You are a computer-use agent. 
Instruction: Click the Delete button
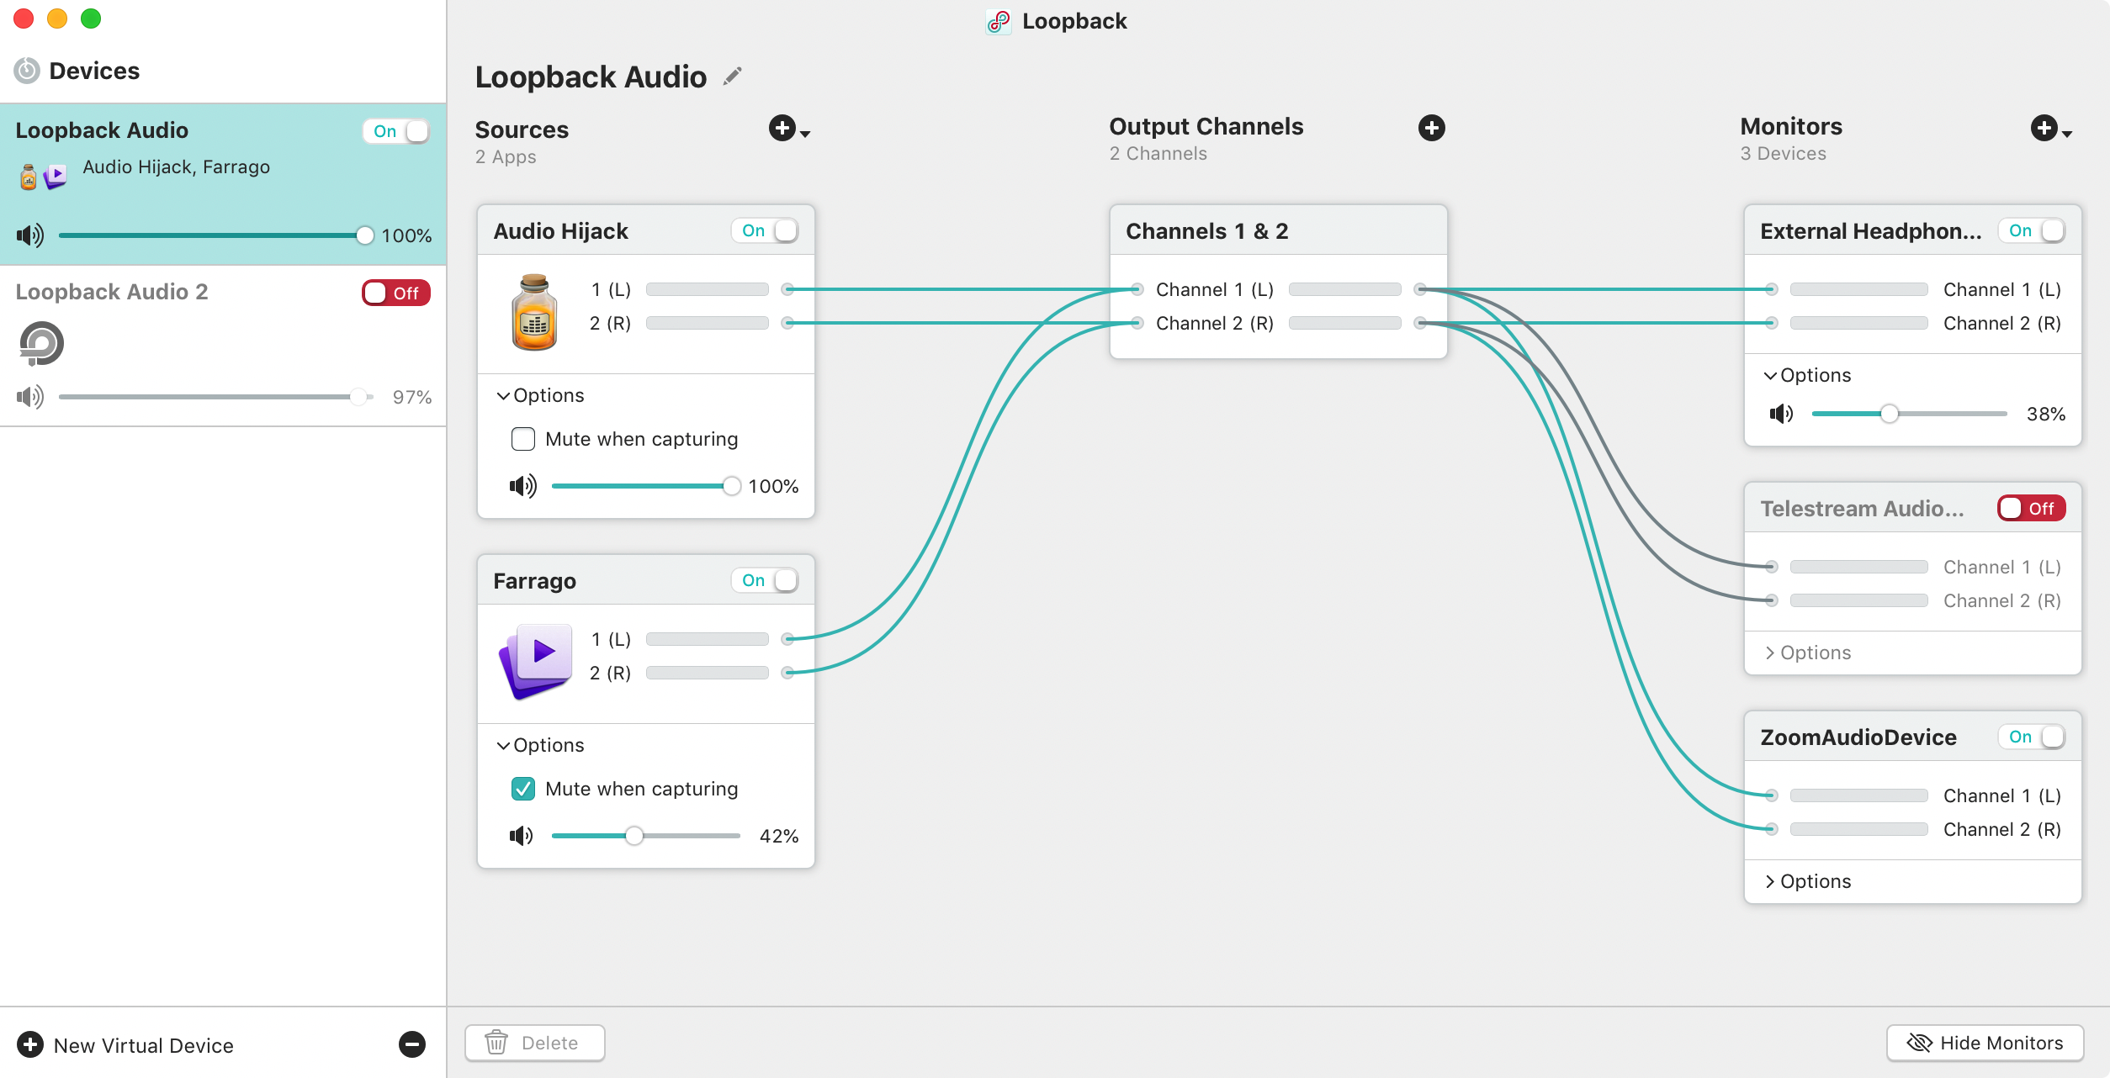tap(535, 1043)
